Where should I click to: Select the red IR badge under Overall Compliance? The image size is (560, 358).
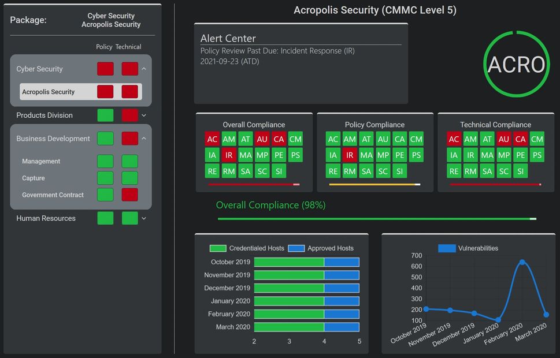click(x=228, y=155)
